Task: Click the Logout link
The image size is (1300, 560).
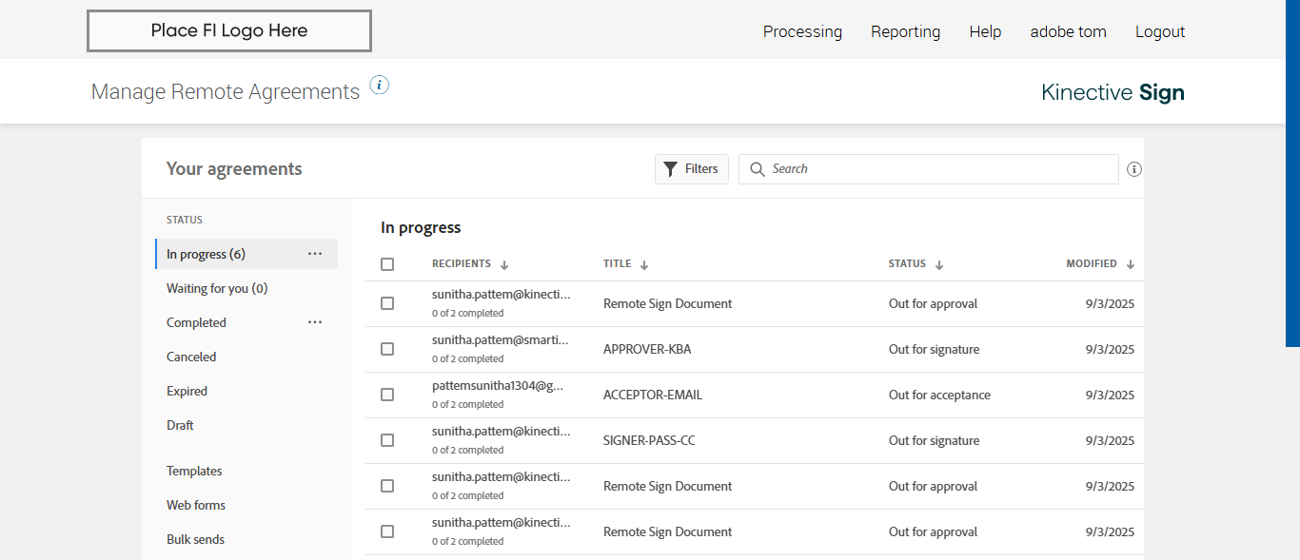Action: pos(1160,31)
